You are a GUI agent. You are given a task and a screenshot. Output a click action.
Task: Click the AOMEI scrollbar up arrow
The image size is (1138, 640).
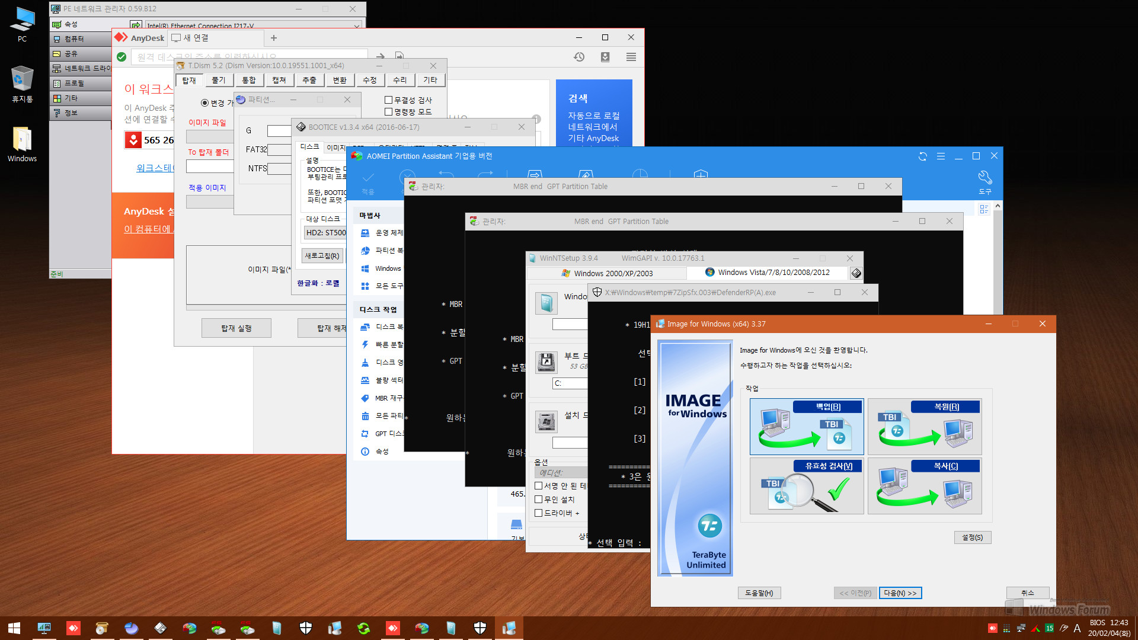point(998,206)
